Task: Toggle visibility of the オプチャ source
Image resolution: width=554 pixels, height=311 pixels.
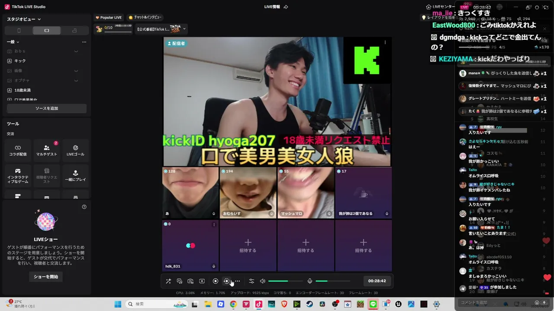Action: (76, 81)
